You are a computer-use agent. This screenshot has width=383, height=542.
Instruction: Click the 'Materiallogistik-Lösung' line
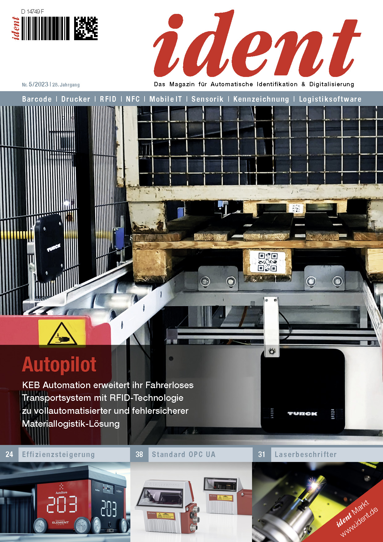(x=71, y=424)
